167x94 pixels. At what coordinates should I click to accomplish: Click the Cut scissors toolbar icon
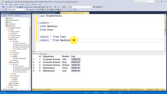47,7
